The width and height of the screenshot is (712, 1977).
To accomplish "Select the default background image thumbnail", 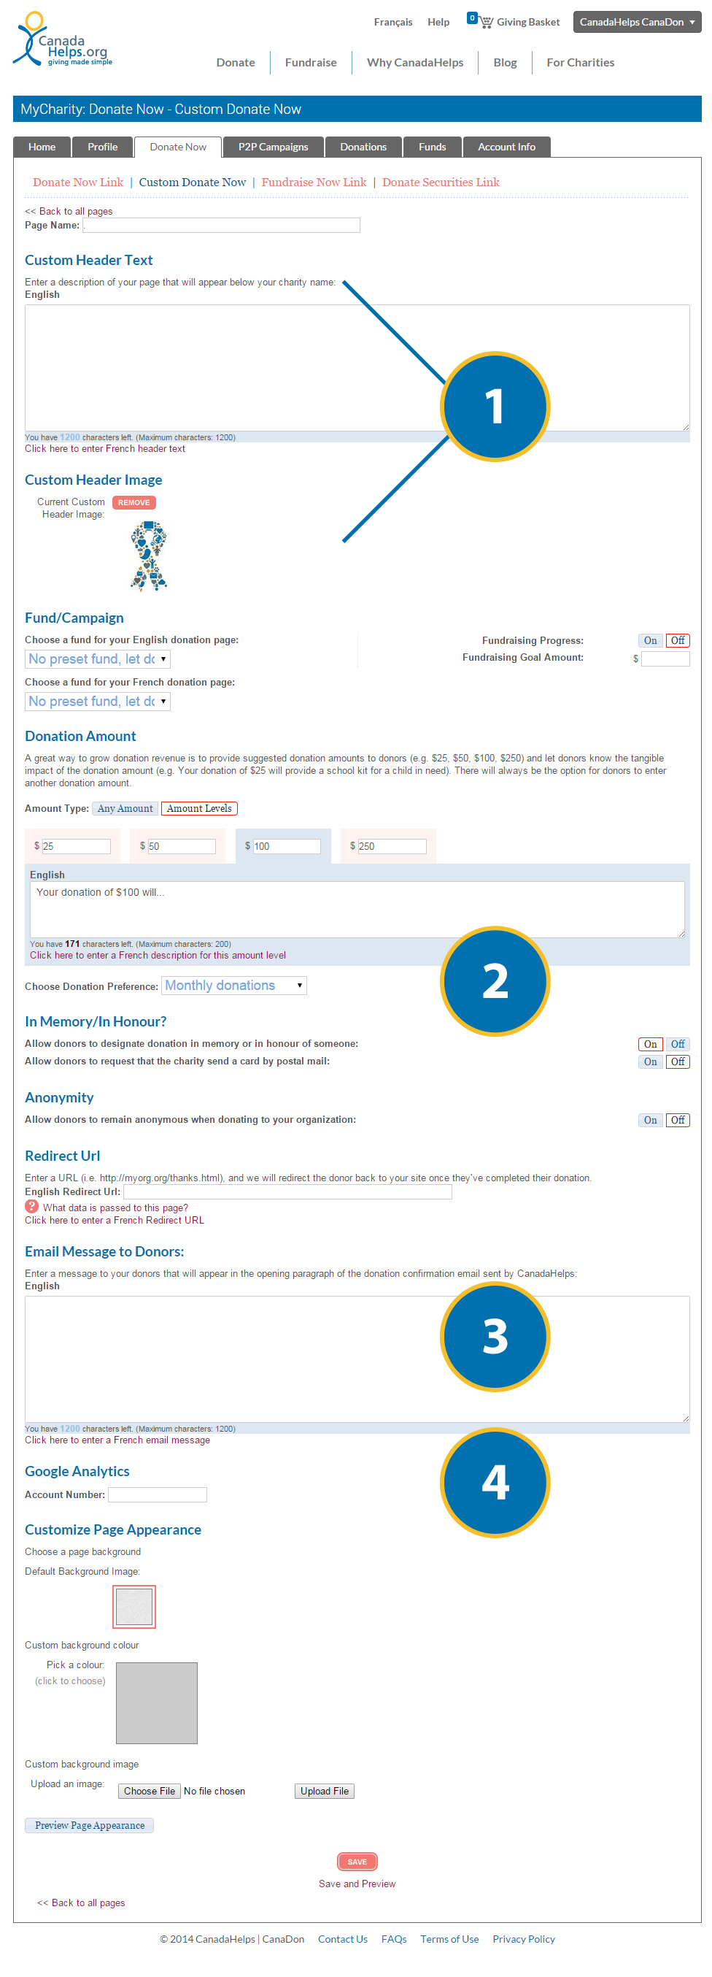I will (x=134, y=1606).
